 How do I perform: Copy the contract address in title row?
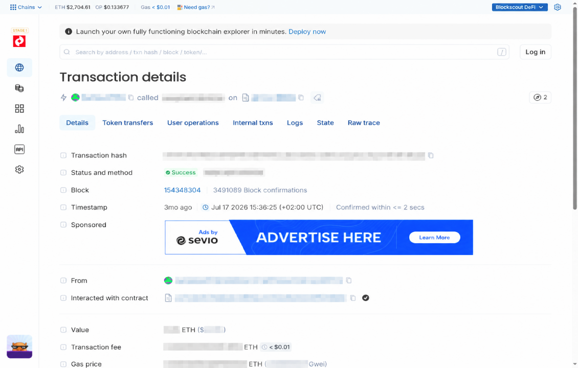tap(301, 98)
